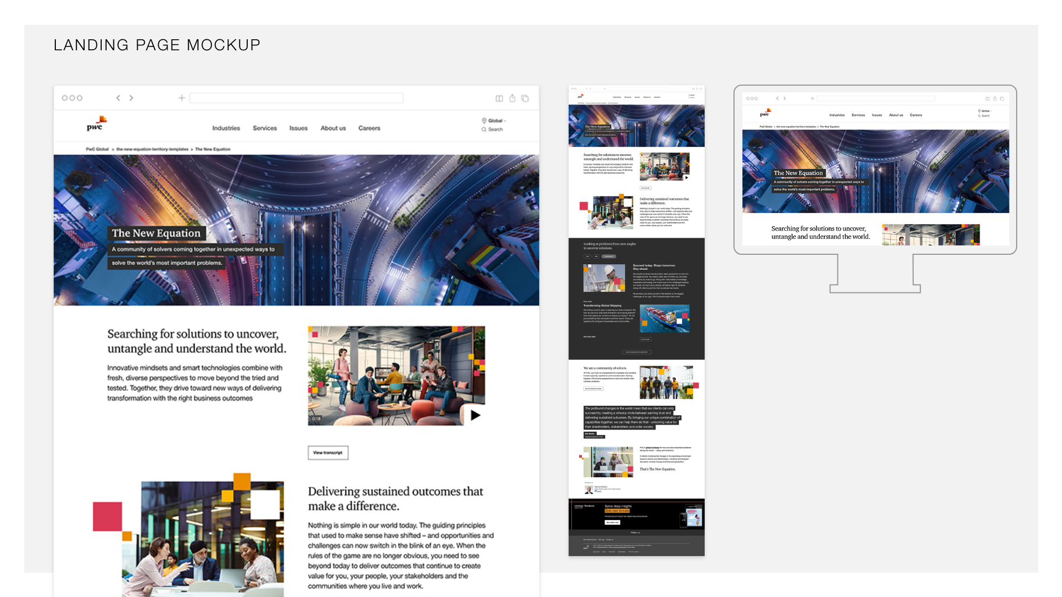This screenshot has width=1062, height=597.
Task: Go back using large browser's back arrow
Action: pyautogui.click(x=118, y=98)
